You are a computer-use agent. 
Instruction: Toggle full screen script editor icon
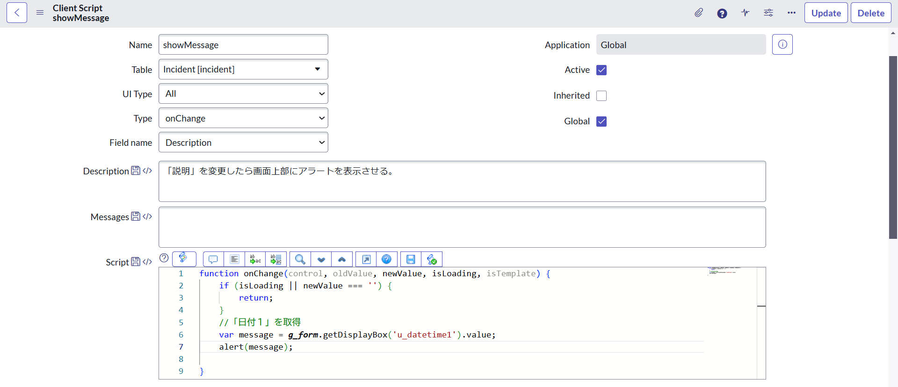point(366,259)
